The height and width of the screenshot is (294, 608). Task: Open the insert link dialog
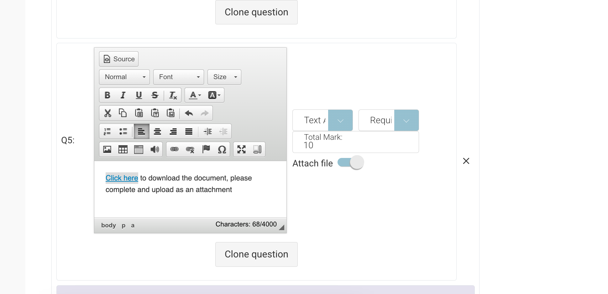point(175,150)
